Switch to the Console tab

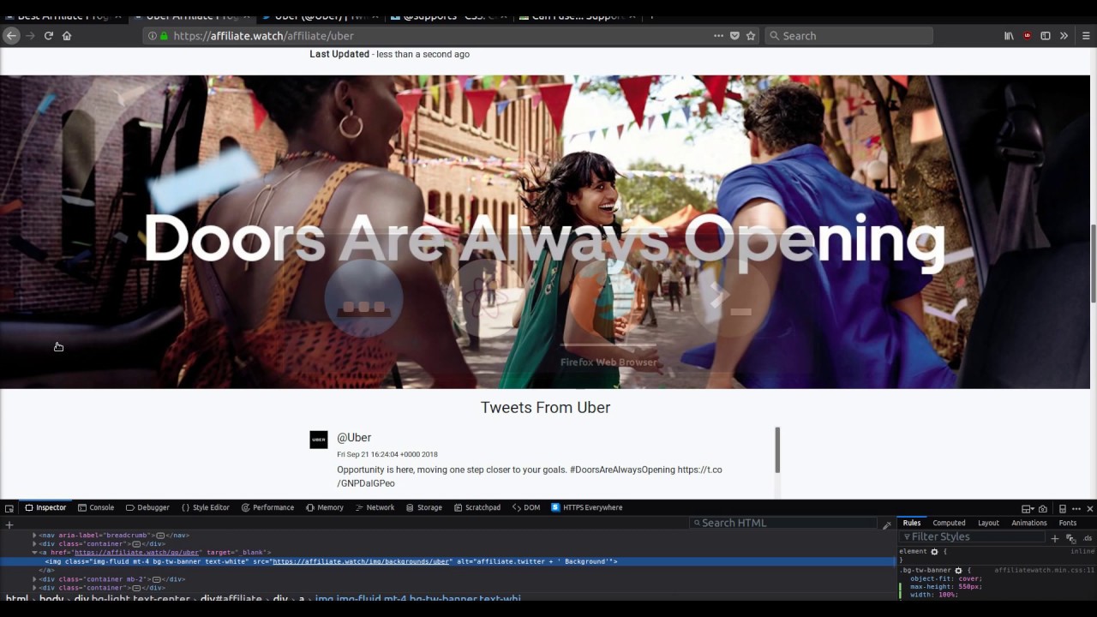[96, 508]
